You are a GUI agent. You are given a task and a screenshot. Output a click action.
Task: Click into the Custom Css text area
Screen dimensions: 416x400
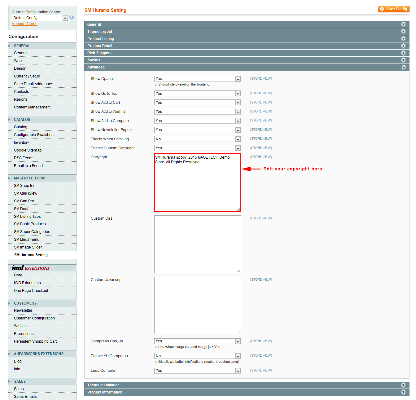198,244
